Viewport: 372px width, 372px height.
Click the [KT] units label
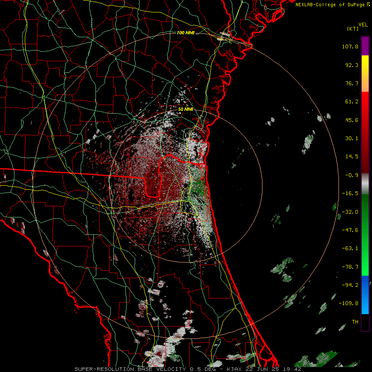[353, 29]
